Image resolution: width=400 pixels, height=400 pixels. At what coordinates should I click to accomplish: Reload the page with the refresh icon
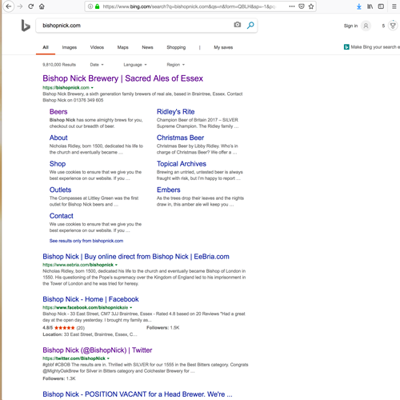[31, 6]
